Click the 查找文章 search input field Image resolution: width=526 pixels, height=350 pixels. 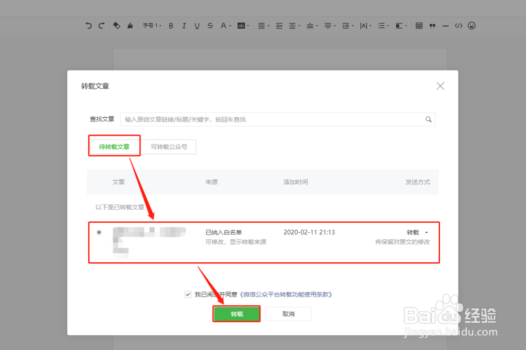[x=278, y=119]
